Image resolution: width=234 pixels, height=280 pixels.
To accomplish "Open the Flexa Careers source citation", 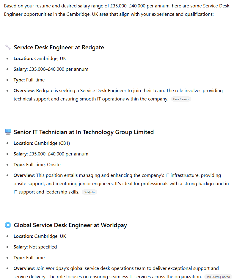I will tap(181, 99).
